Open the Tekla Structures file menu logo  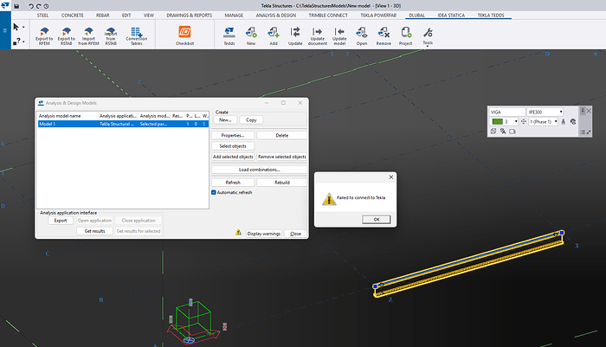(x=5, y=5)
